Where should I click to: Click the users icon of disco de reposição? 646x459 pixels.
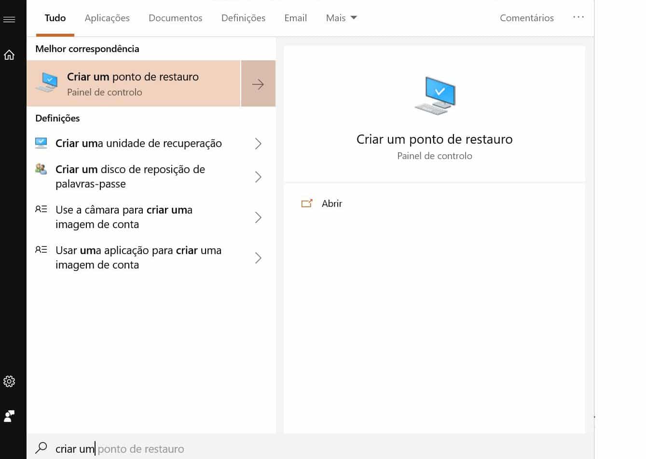pos(41,169)
